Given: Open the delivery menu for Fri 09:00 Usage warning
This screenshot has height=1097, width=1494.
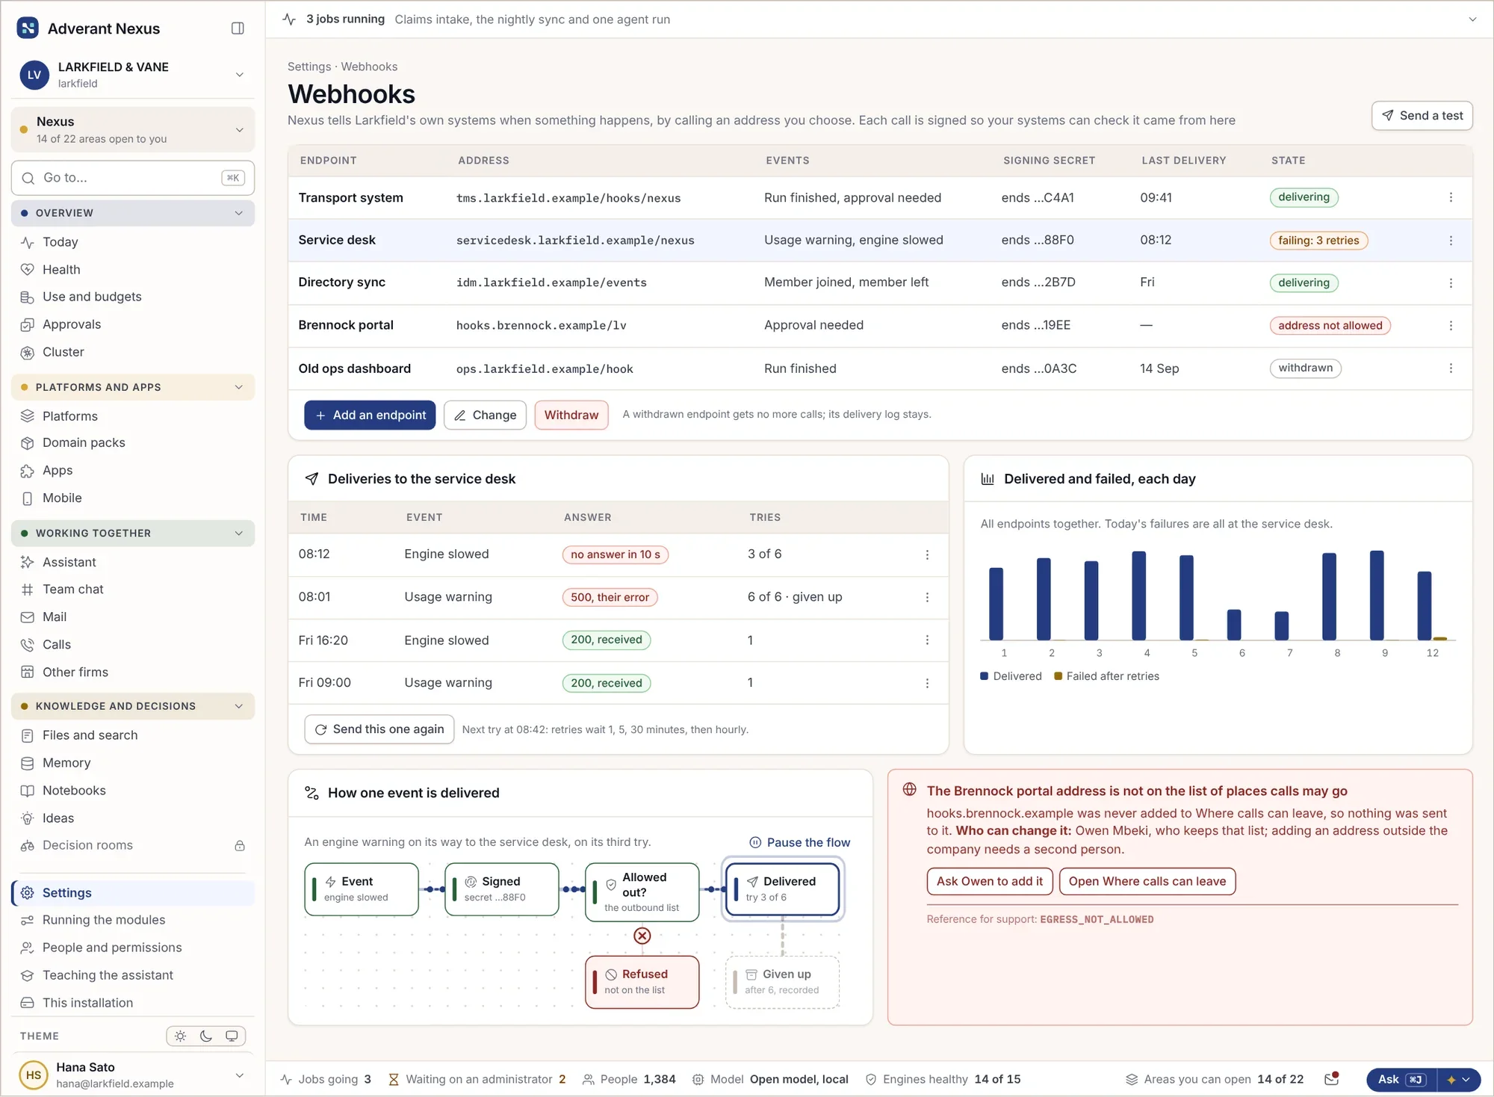Looking at the screenshot, I should (x=927, y=683).
